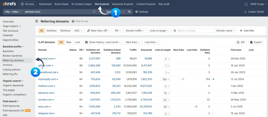This screenshot has height=117, width=268.
Task: Open Paid keywords 3.0 in the sidebar
Action: (13, 110)
